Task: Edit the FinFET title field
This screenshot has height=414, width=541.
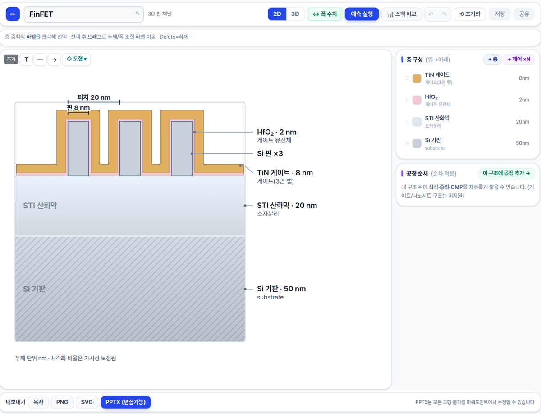Action: [83, 14]
